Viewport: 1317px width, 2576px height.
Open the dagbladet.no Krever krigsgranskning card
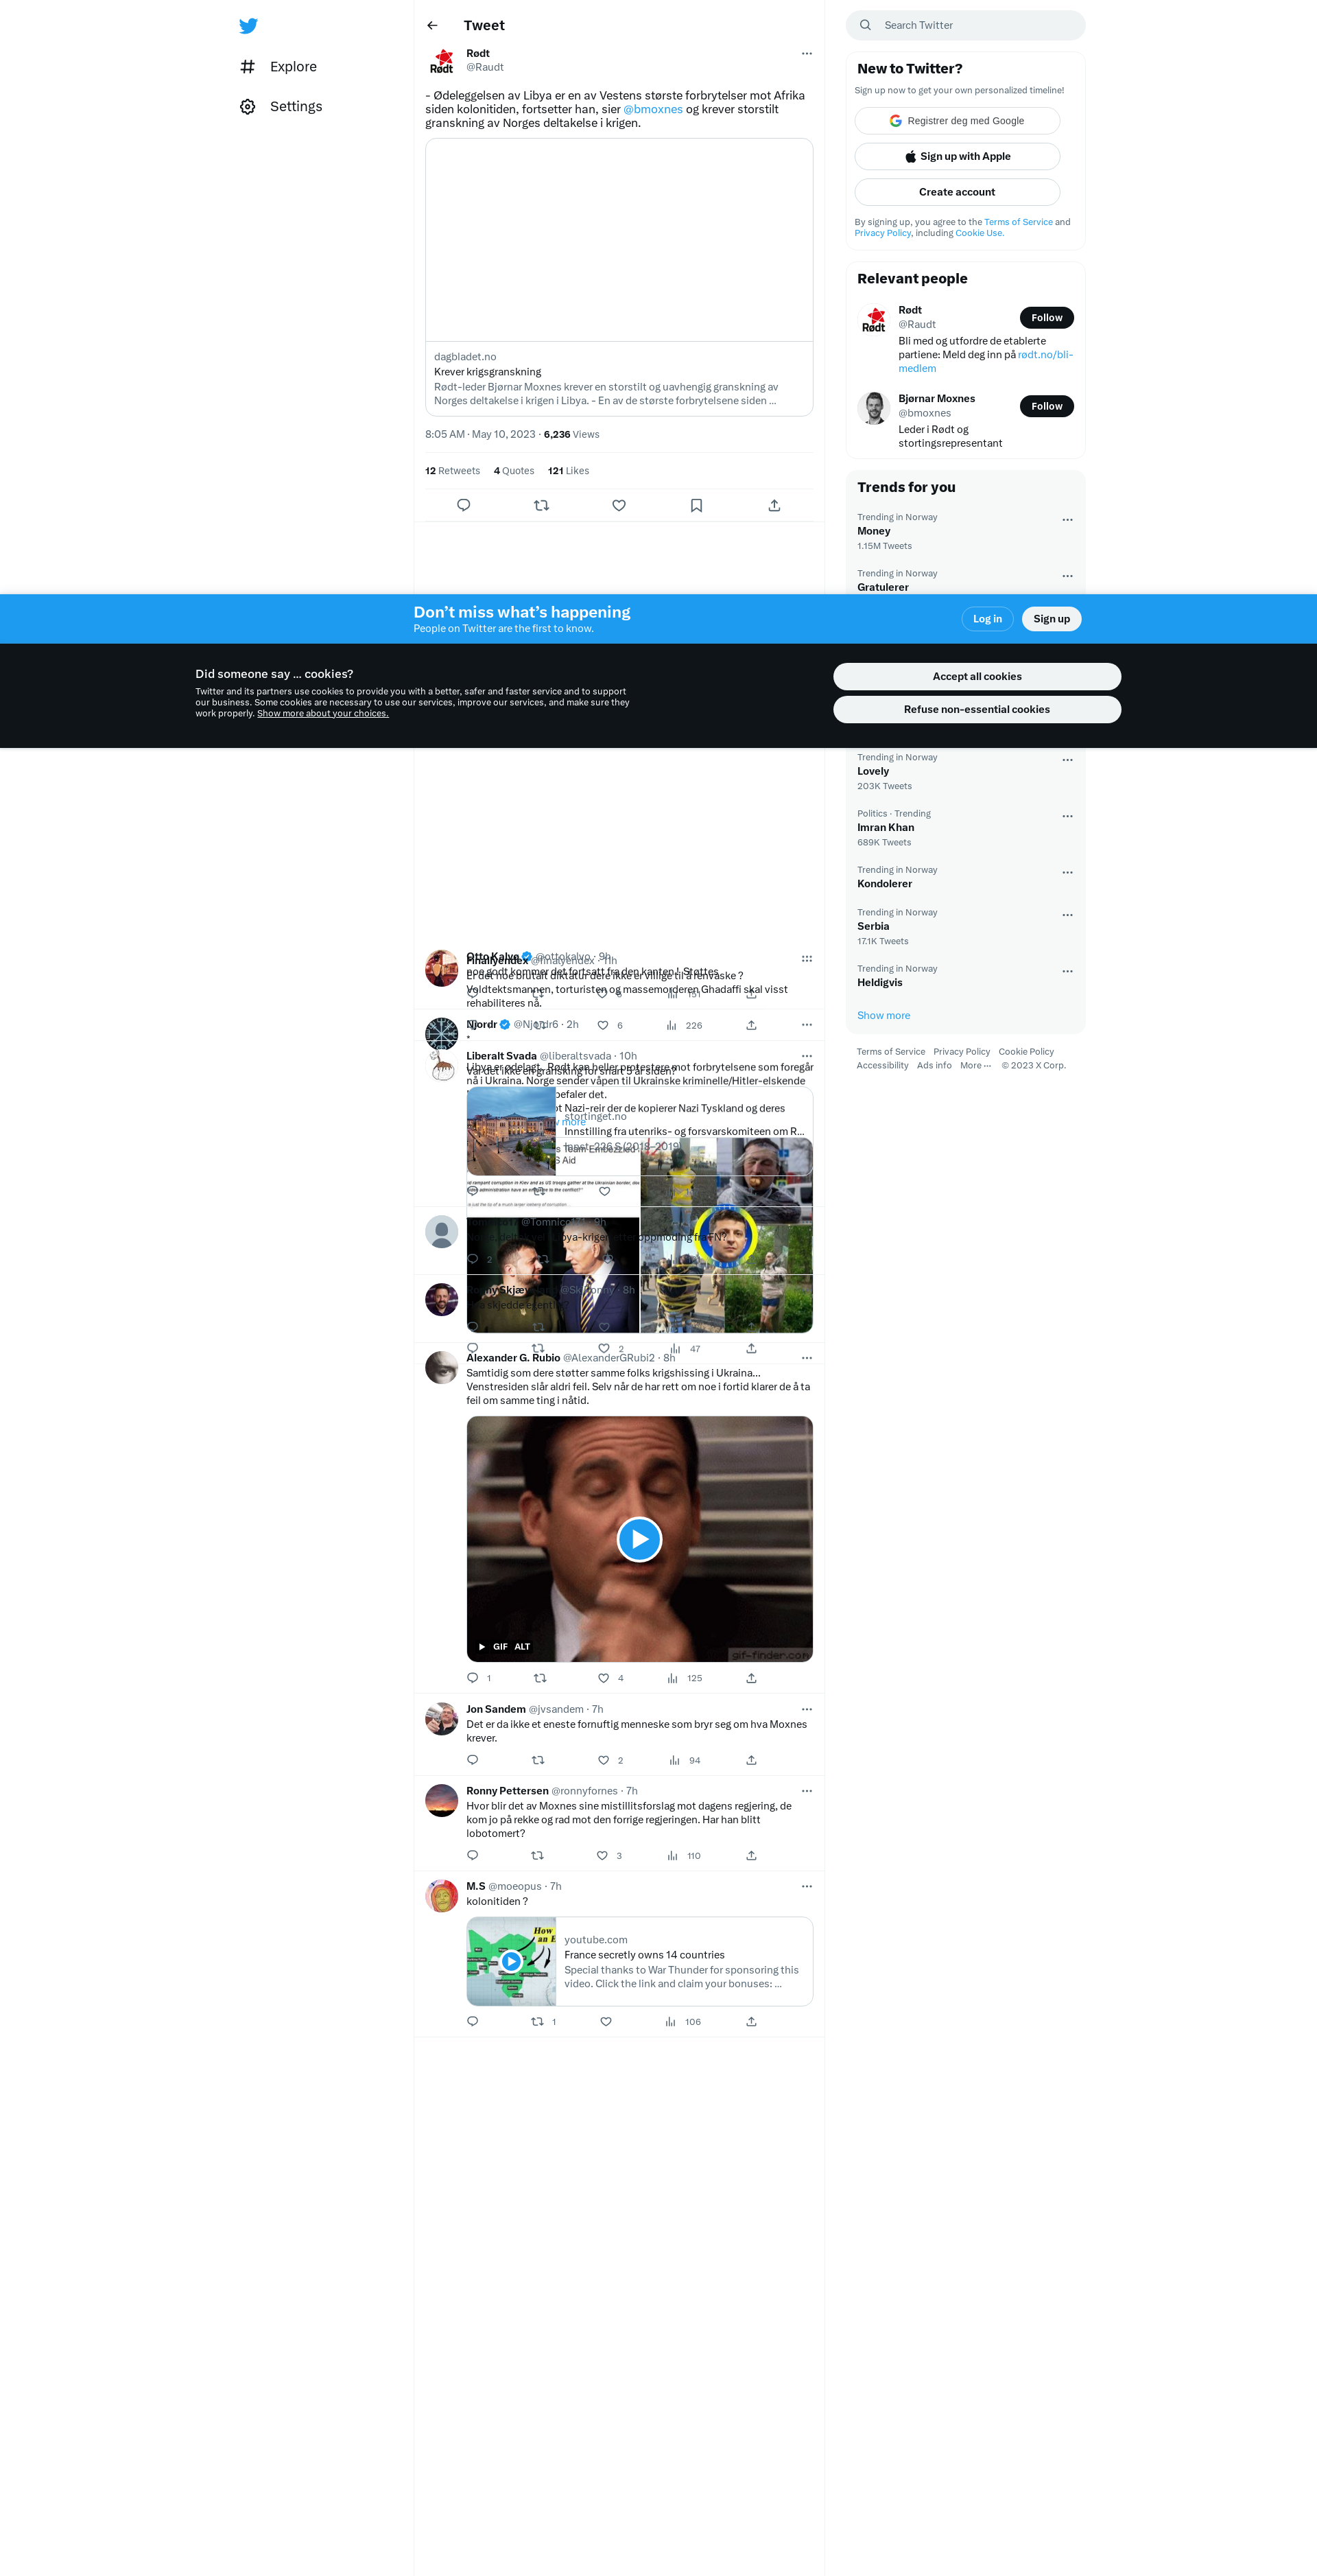click(619, 277)
